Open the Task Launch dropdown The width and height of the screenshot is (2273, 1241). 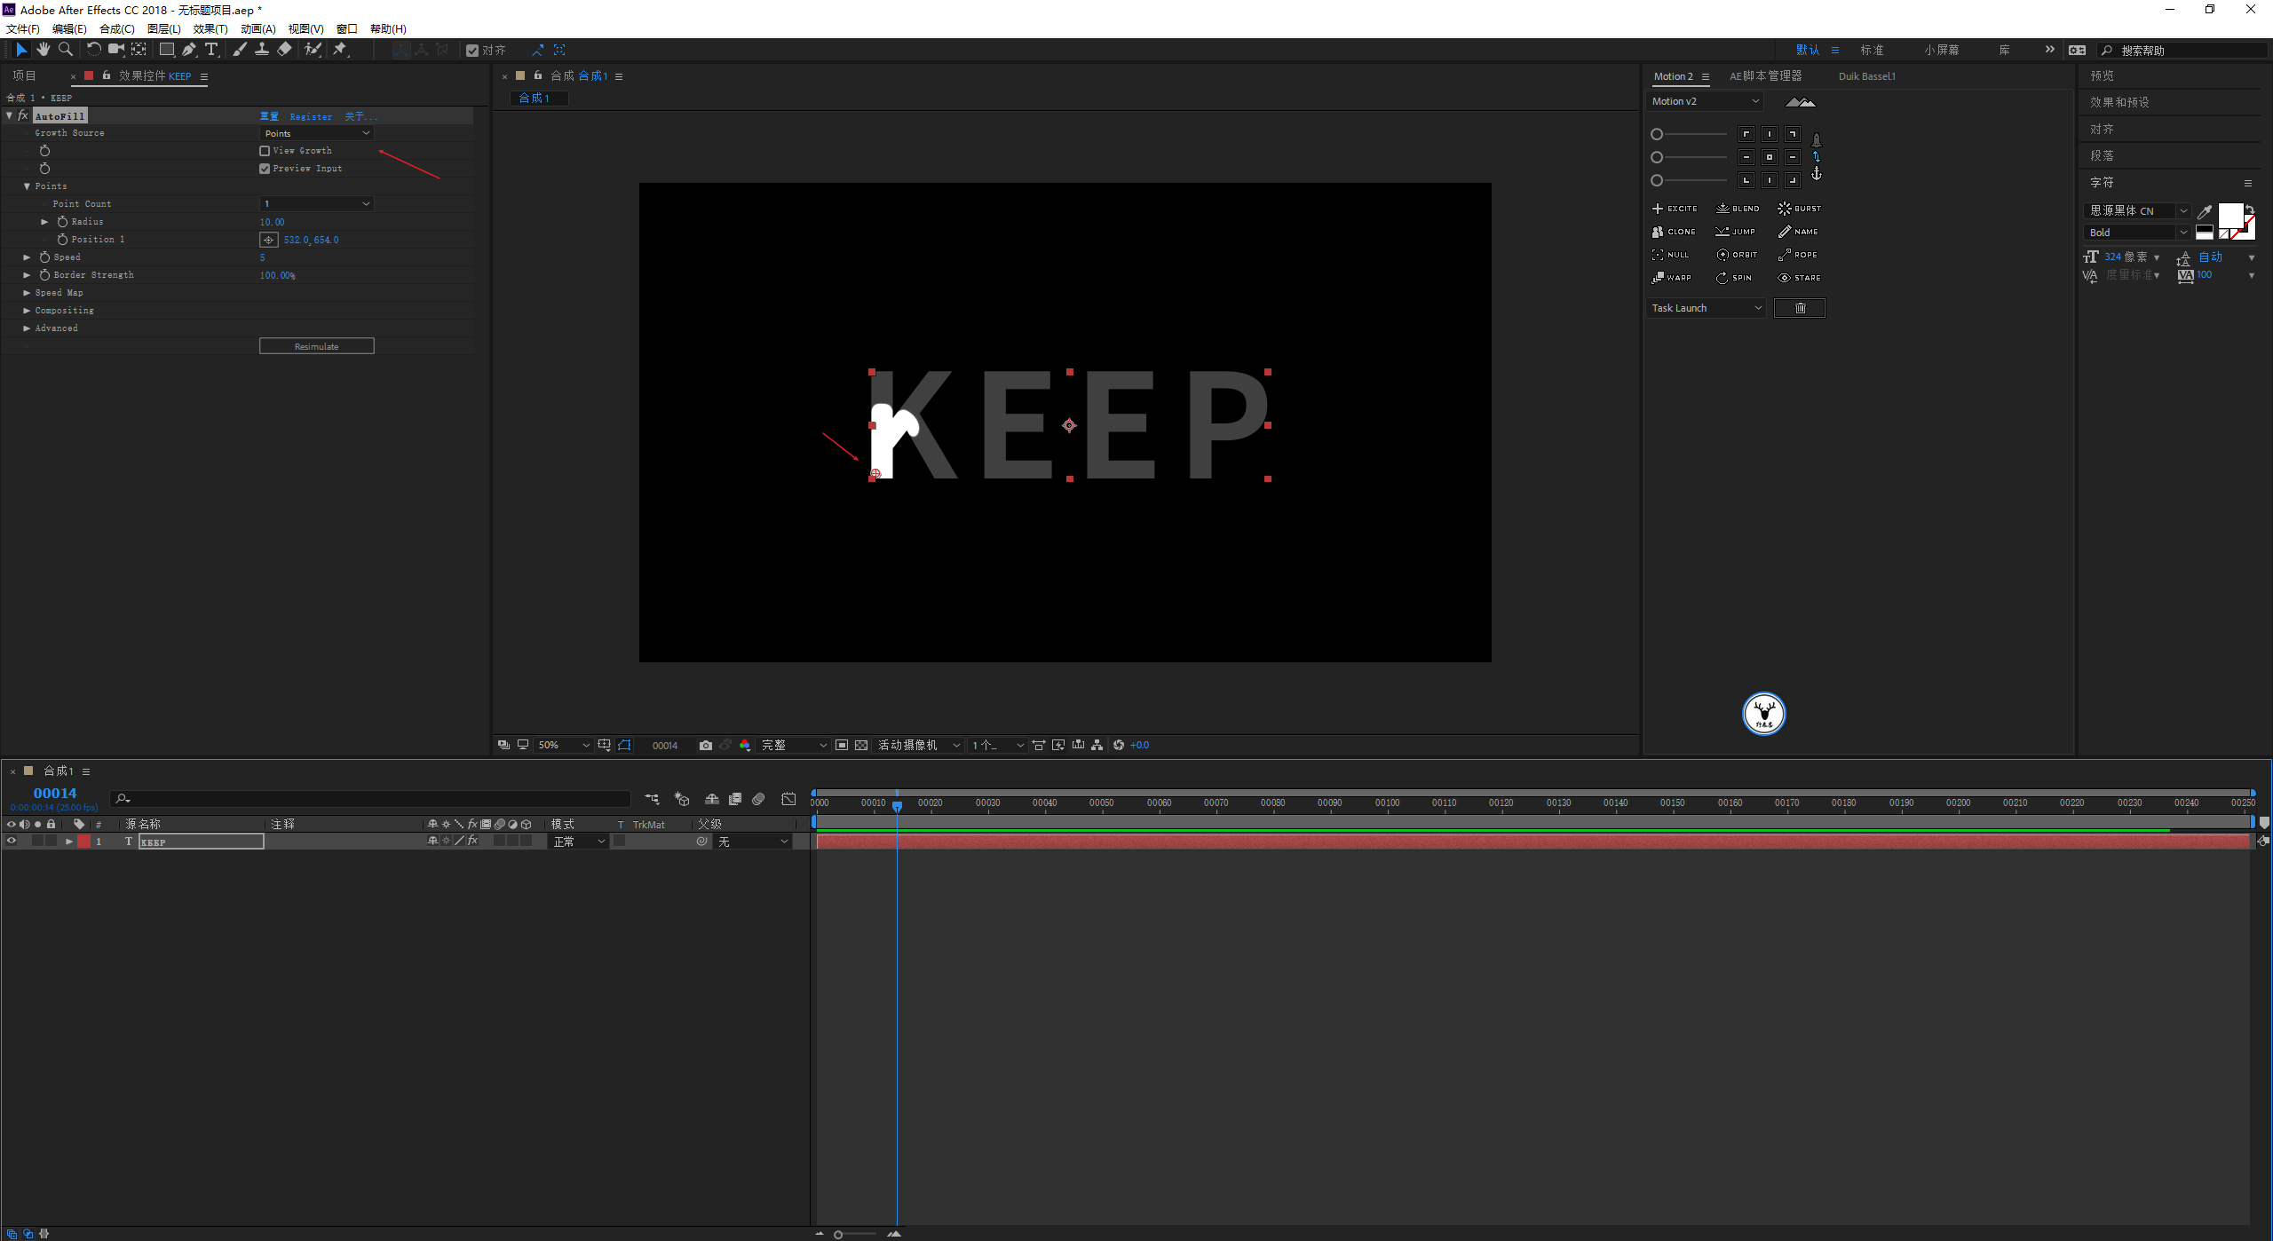point(1706,308)
